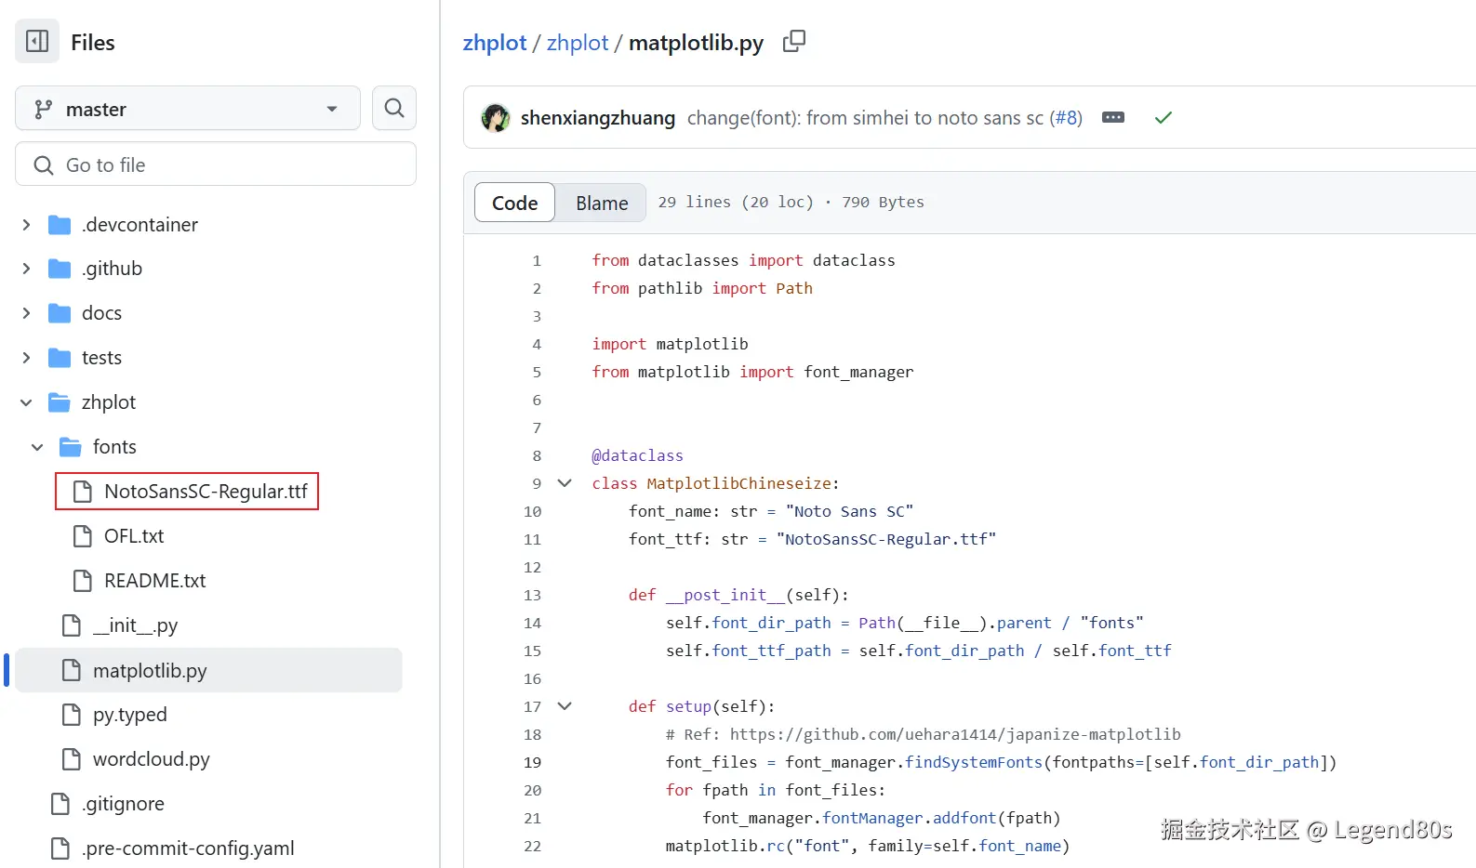Collapse def setup code fold chevron
The height and width of the screenshot is (868, 1476).
pyautogui.click(x=565, y=706)
